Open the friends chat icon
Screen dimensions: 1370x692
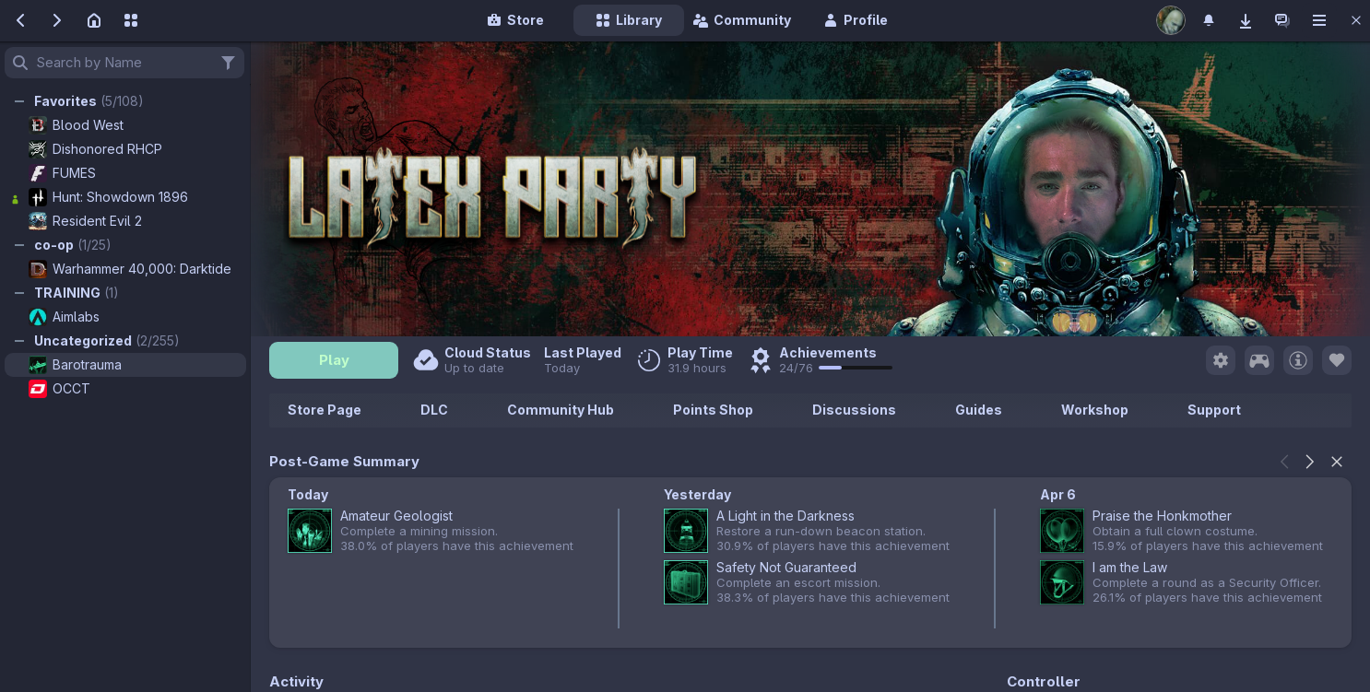(x=1281, y=20)
